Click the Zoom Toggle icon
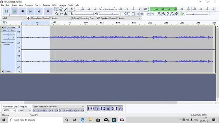 177,14
